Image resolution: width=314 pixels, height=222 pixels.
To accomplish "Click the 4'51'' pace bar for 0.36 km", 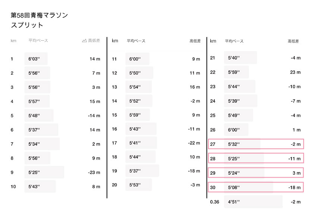I will (253, 202).
